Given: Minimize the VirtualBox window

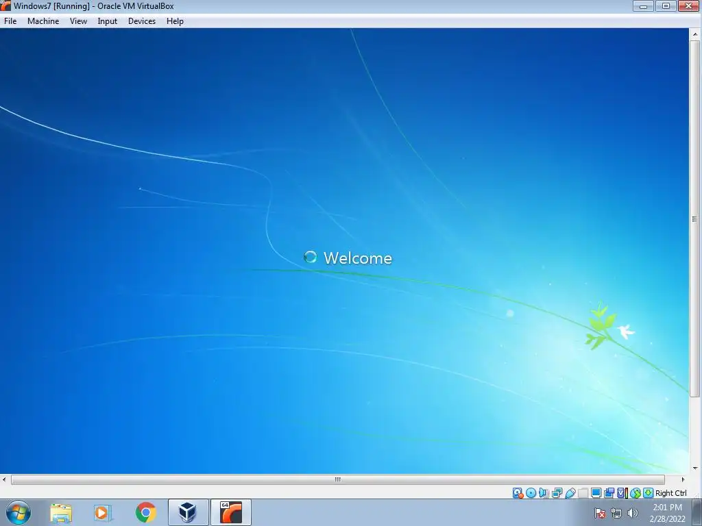Looking at the screenshot, I should [x=643, y=5].
